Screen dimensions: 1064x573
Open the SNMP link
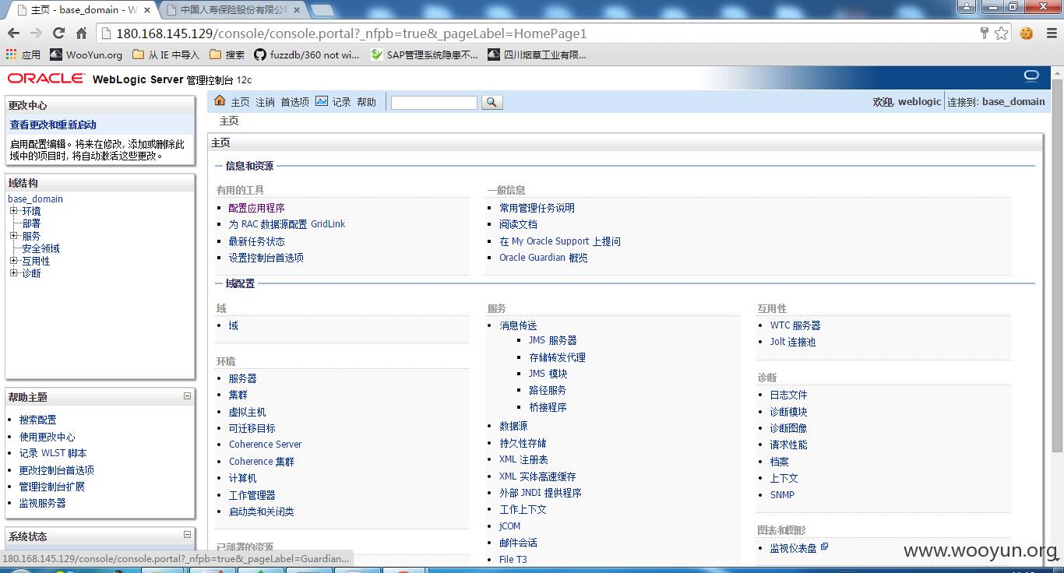[x=782, y=495]
